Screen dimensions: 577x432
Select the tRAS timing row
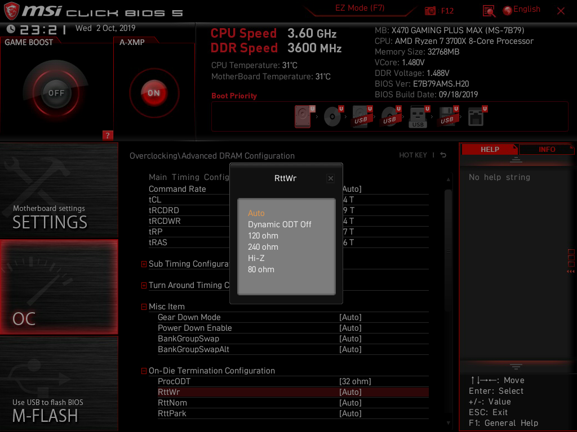point(288,242)
